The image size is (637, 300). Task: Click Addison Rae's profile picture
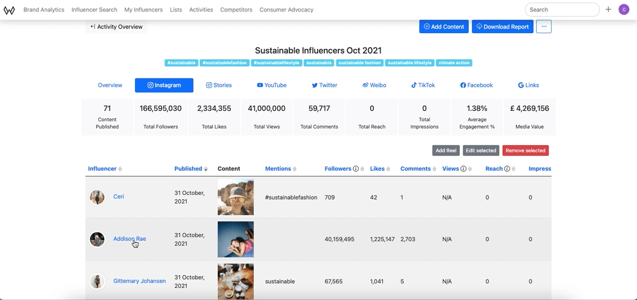(x=97, y=239)
